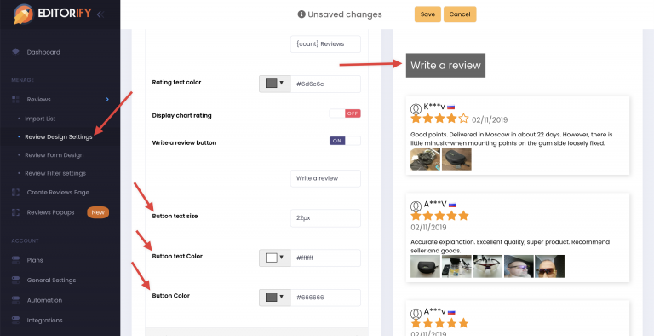Collapse the sidebar with double chevron icon
Image resolution: width=654 pixels, height=336 pixels.
click(x=100, y=14)
